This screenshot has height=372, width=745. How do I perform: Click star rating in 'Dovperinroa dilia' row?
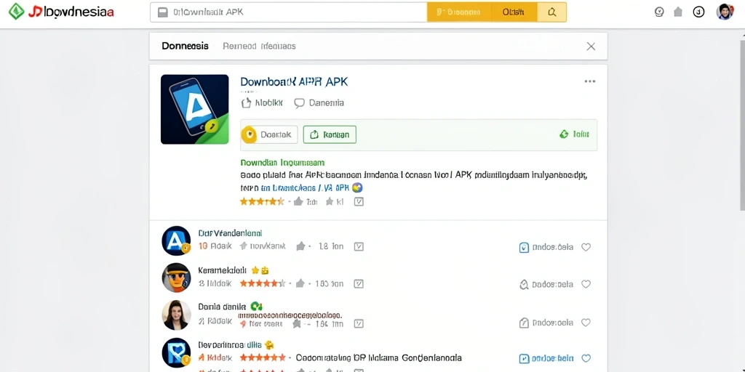[263, 357]
